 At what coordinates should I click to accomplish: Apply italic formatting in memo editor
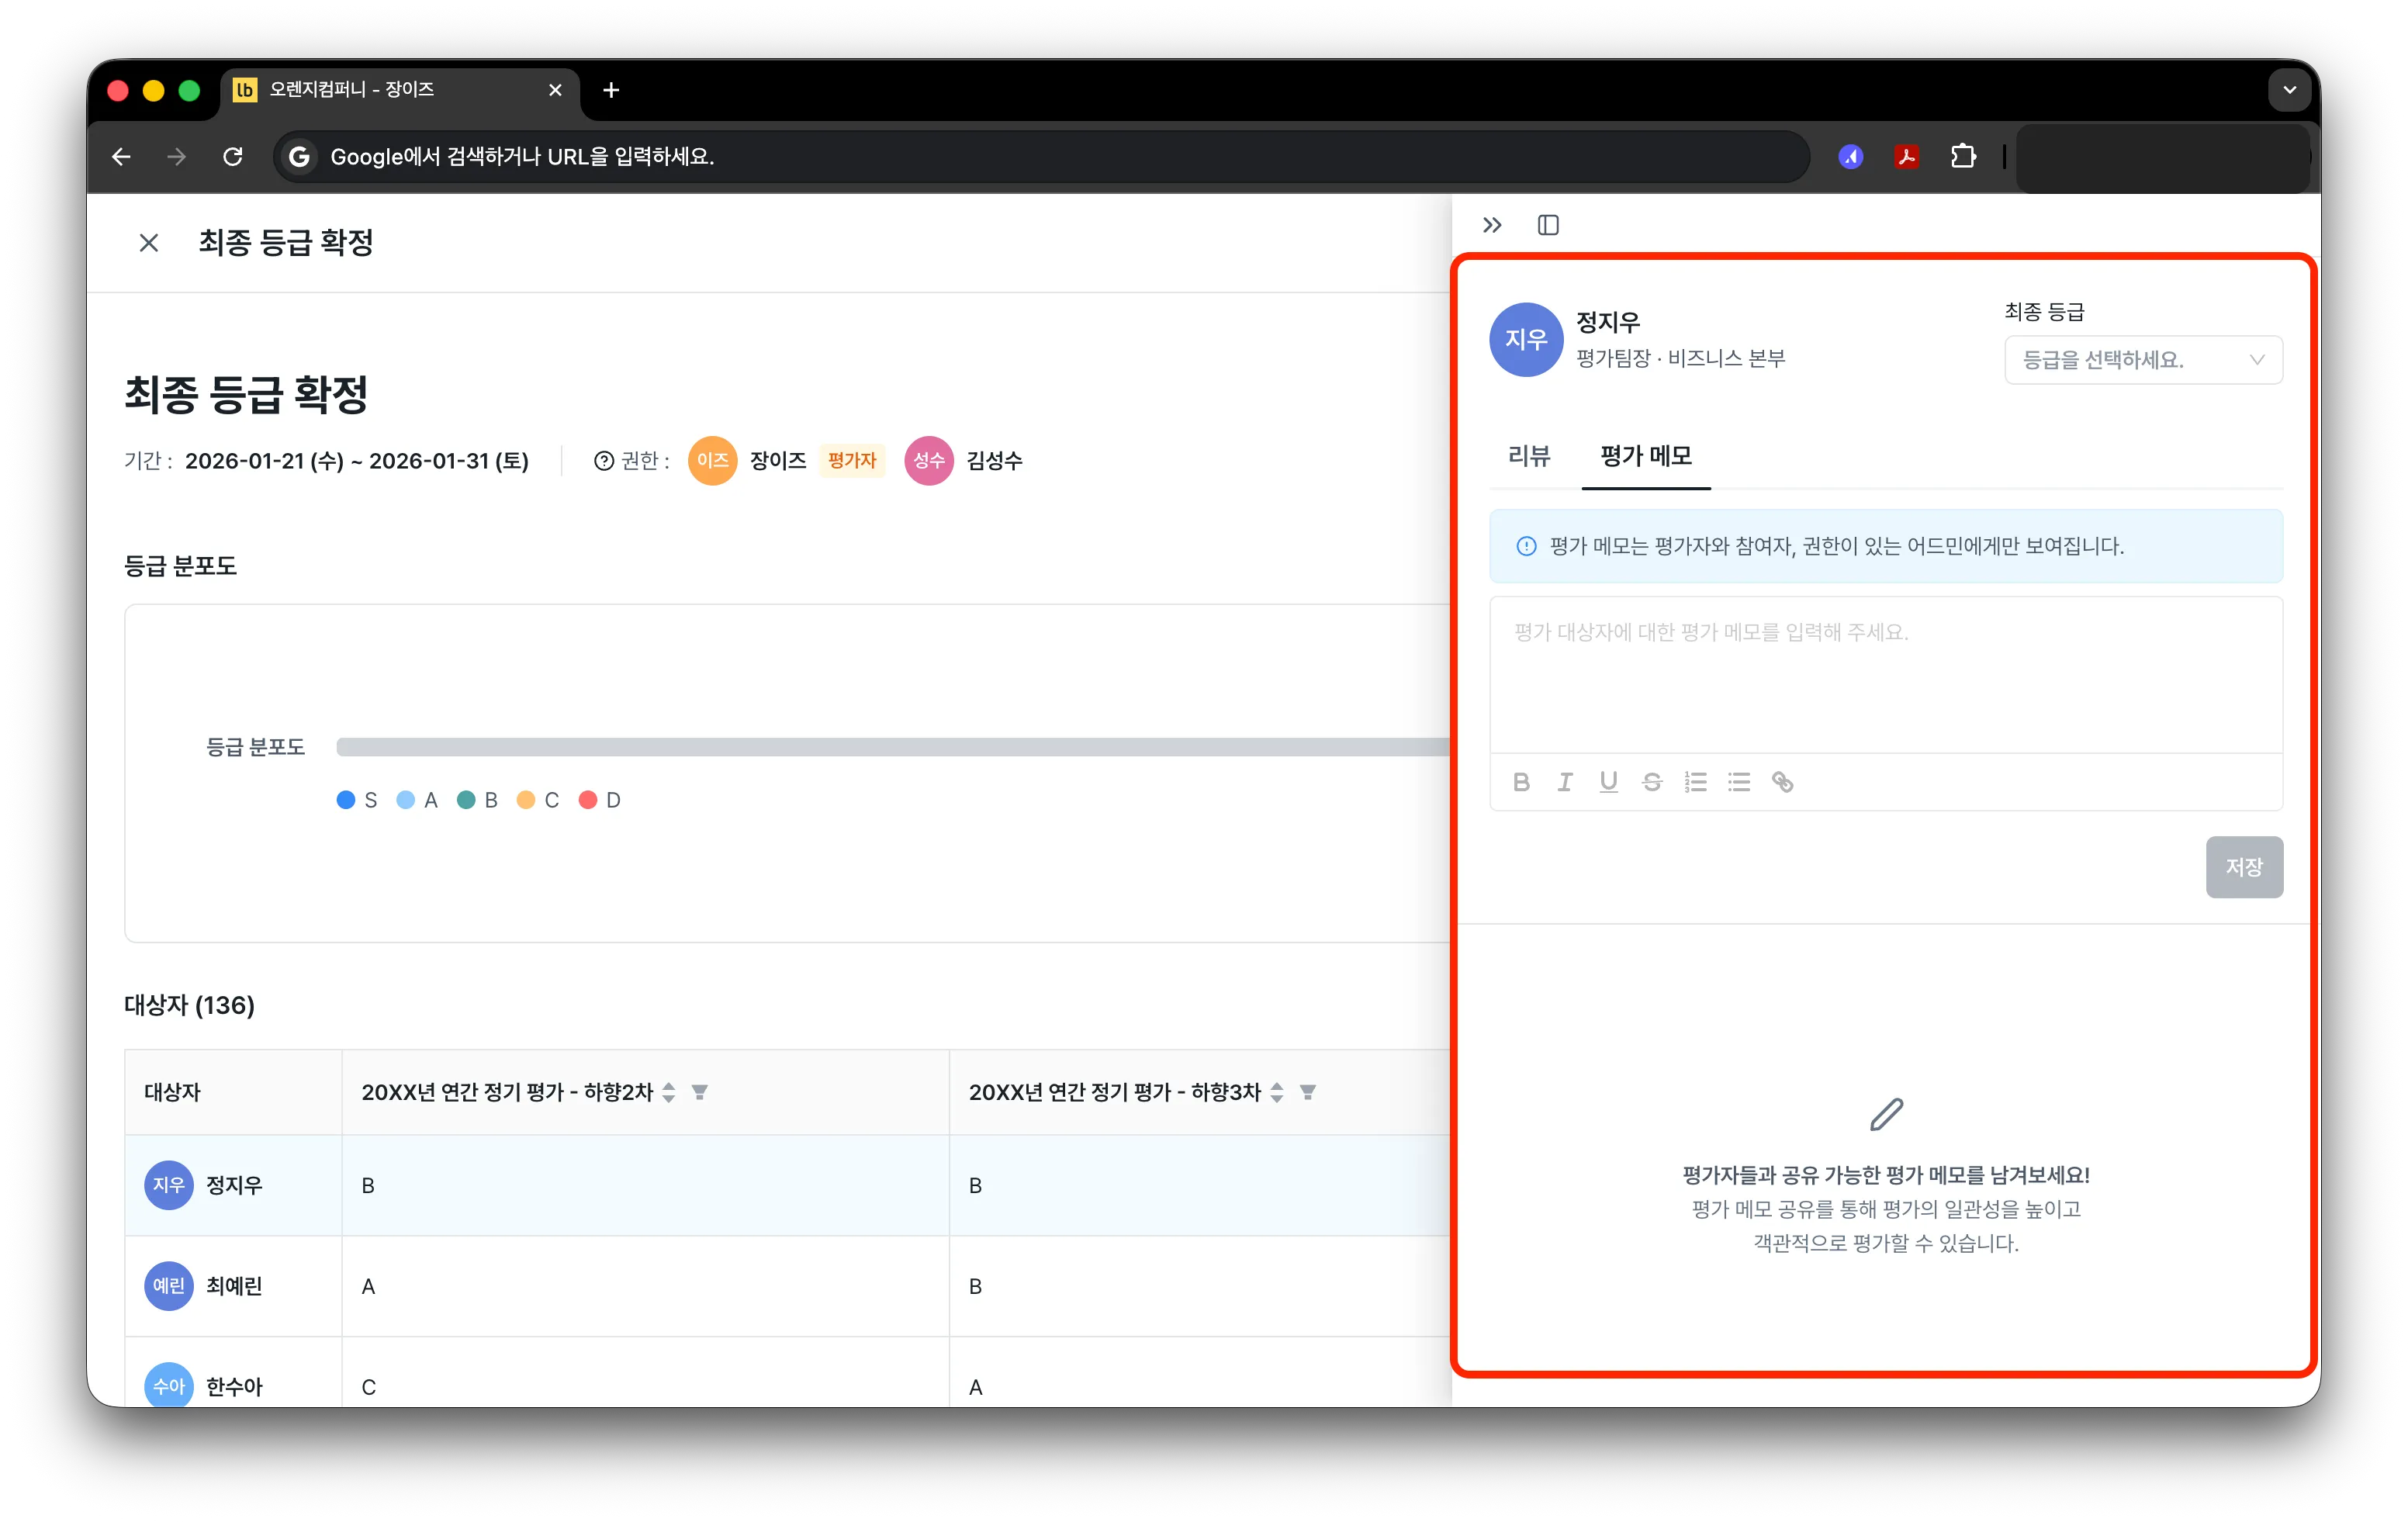pyautogui.click(x=1565, y=782)
